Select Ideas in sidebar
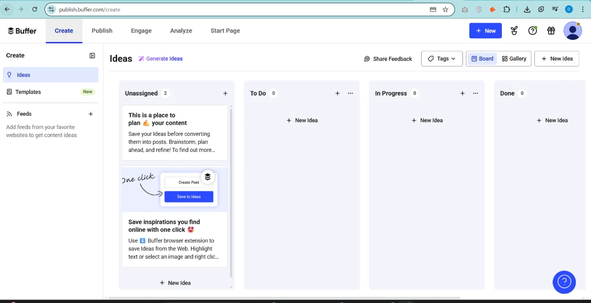The image size is (591, 303). 51,75
